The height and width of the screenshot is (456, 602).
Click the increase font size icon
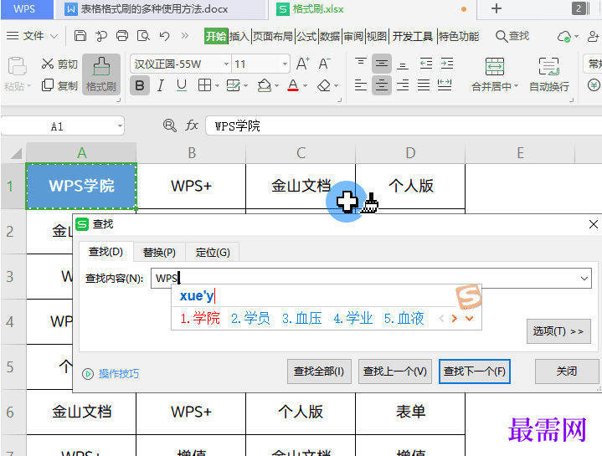tap(303, 64)
